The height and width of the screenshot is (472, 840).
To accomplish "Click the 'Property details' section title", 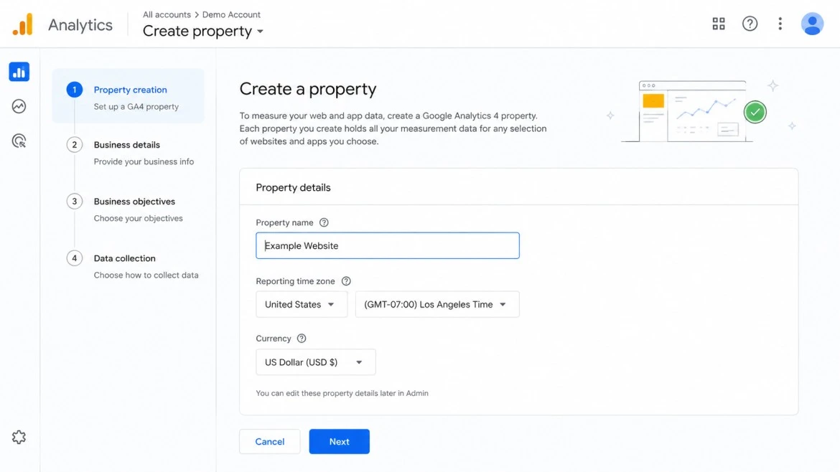I will pos(293,188).
